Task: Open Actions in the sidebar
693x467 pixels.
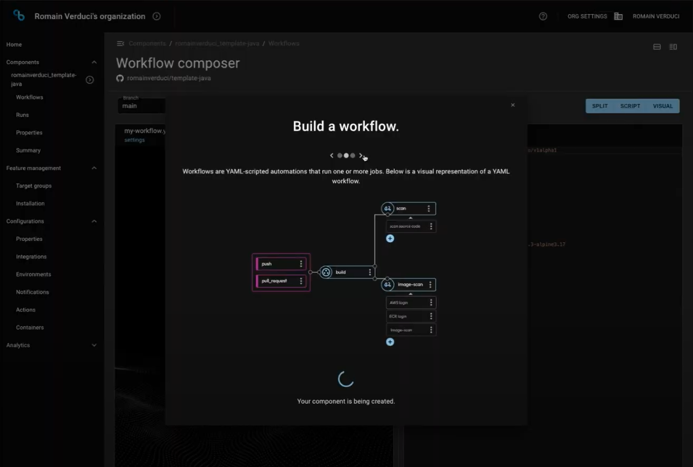Action: 26,310
